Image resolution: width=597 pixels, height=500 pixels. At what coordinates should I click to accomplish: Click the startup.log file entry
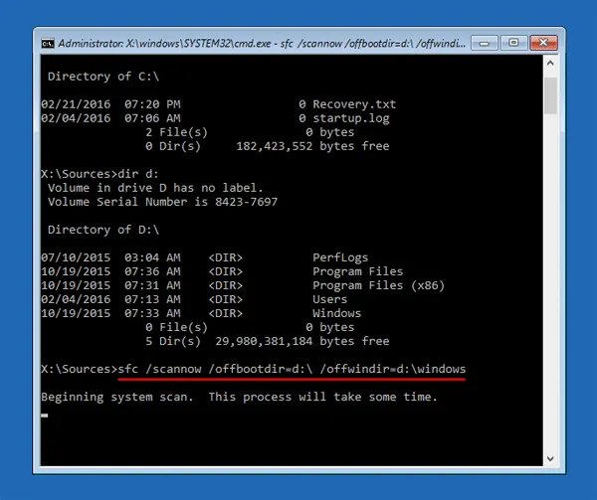coord(350,118)
